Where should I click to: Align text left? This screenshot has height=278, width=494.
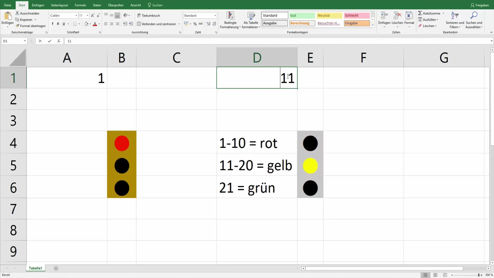tap(106, 24)
